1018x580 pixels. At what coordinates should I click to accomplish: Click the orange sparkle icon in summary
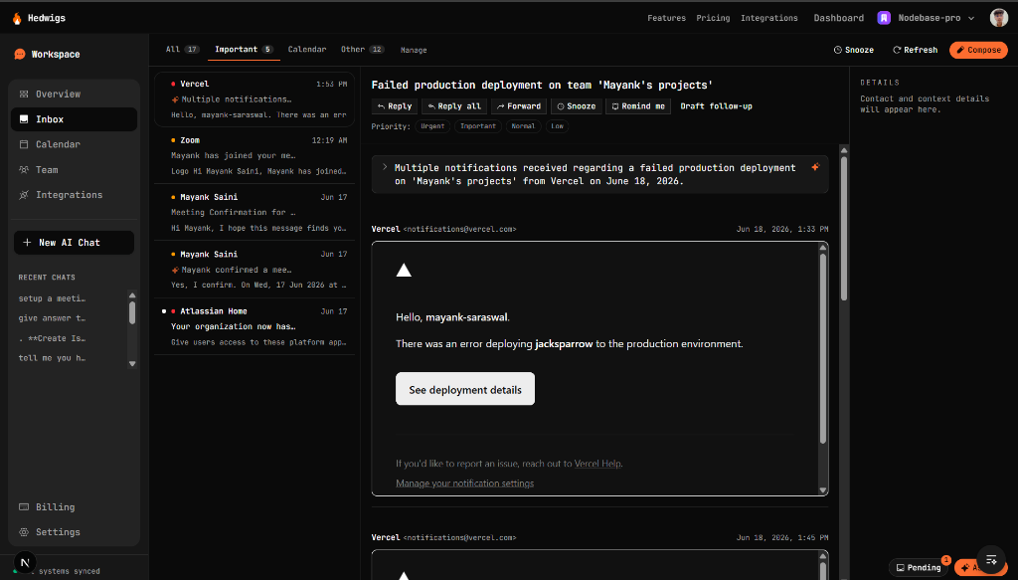click(x=815, y=167)
